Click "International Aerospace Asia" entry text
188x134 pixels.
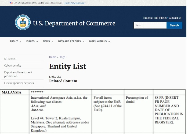click(x=52, y=98)
